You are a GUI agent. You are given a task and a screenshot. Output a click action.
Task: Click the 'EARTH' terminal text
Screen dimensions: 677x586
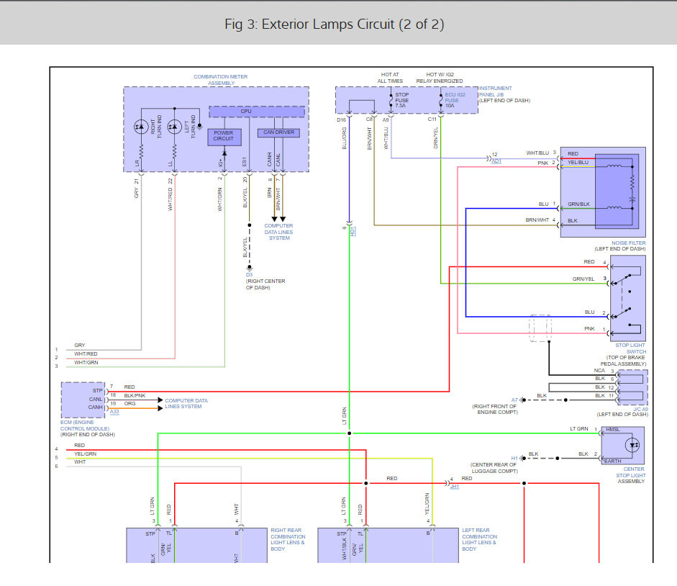coord(612,461)
